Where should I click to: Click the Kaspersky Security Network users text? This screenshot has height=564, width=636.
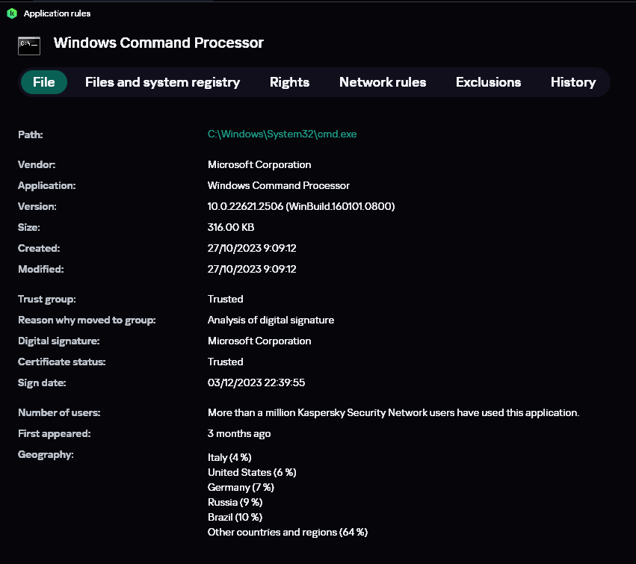pos(393,412)
